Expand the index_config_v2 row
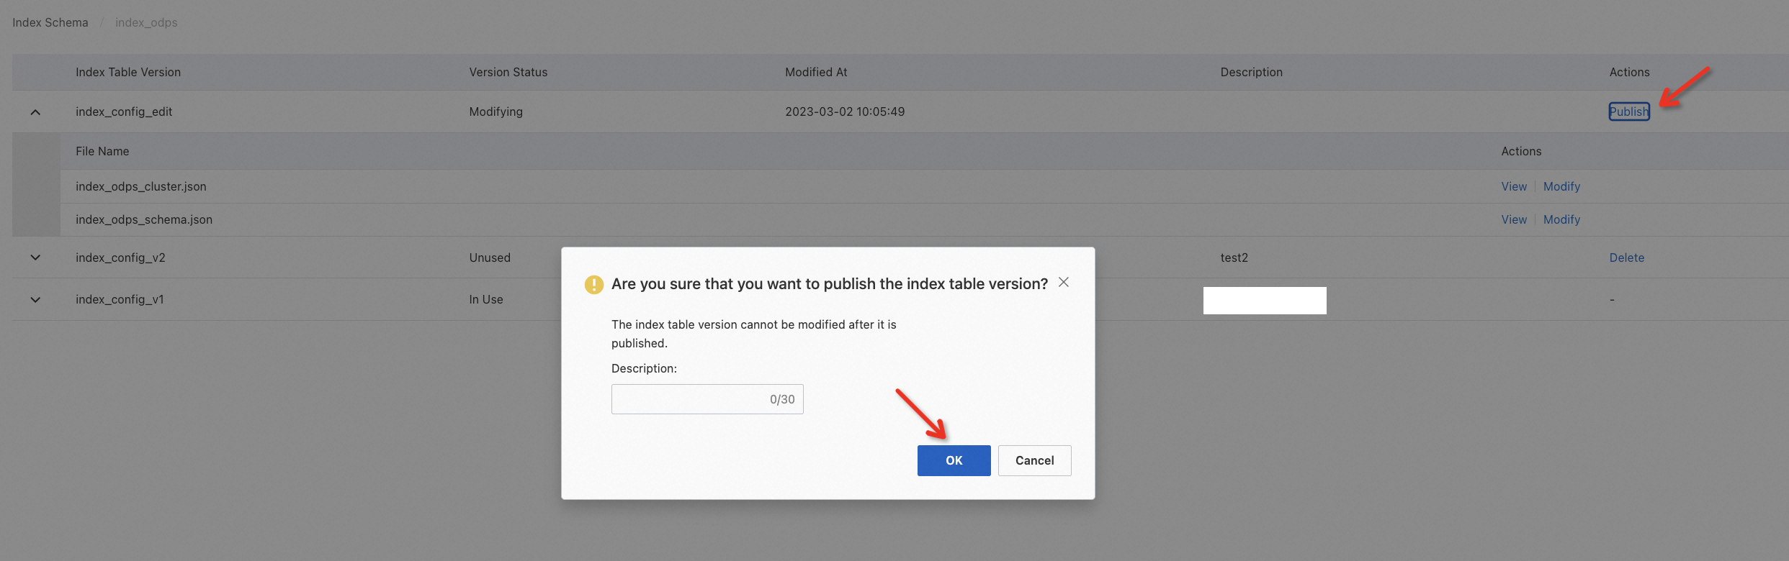1789x561 pixels. (x=35, y=257)
